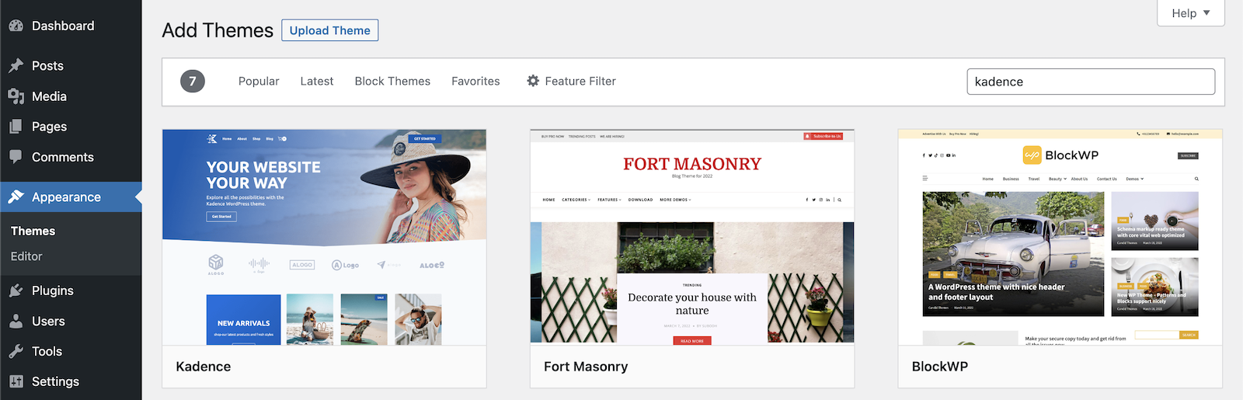Click the Feature Filter gear icon
The width and height of the screenshot is (1243, 400).
tap(533, 81)
